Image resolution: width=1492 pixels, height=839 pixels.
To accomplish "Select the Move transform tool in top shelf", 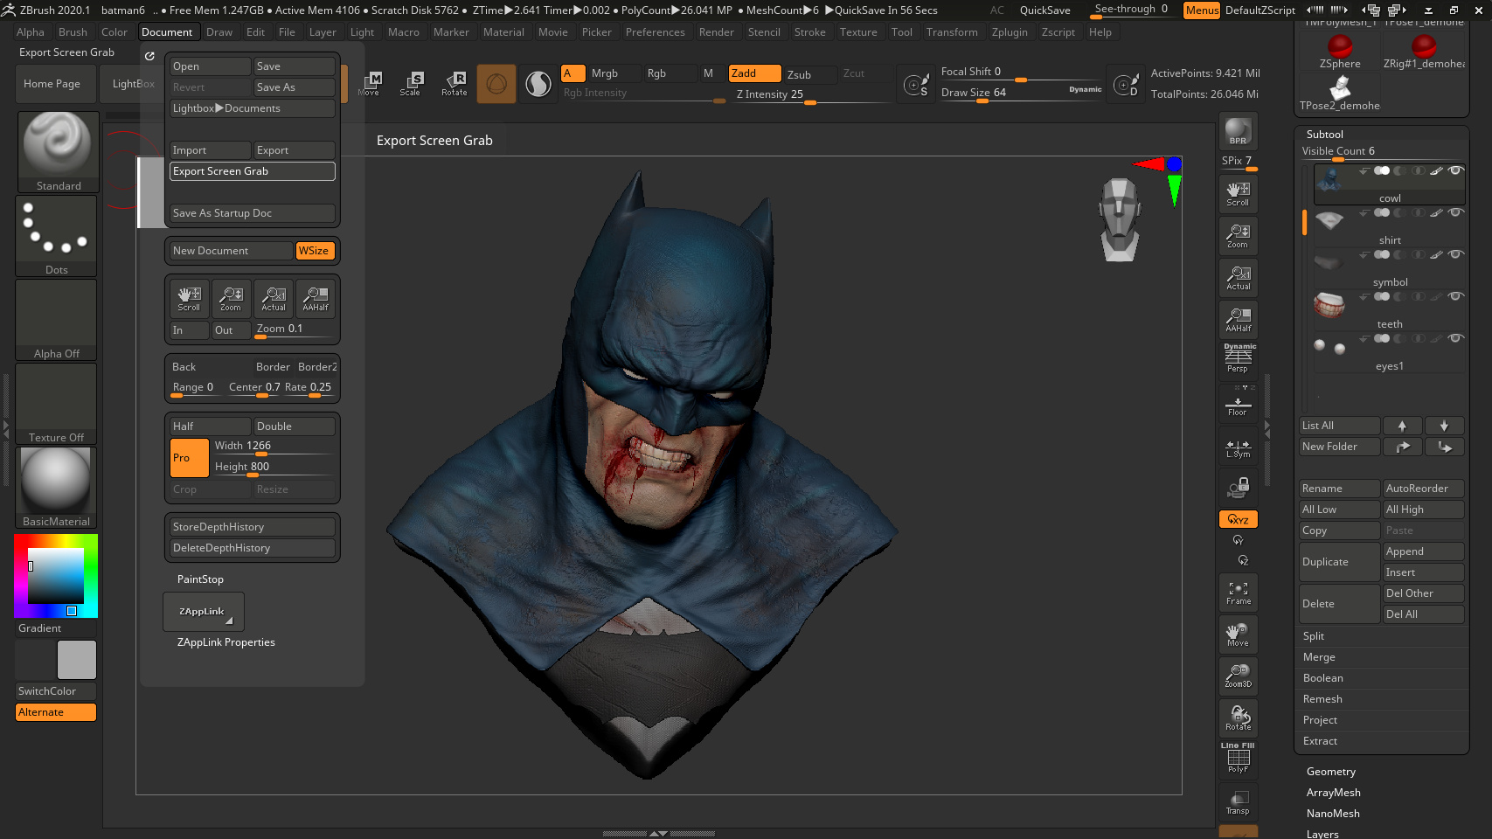I will coord(370,84).
